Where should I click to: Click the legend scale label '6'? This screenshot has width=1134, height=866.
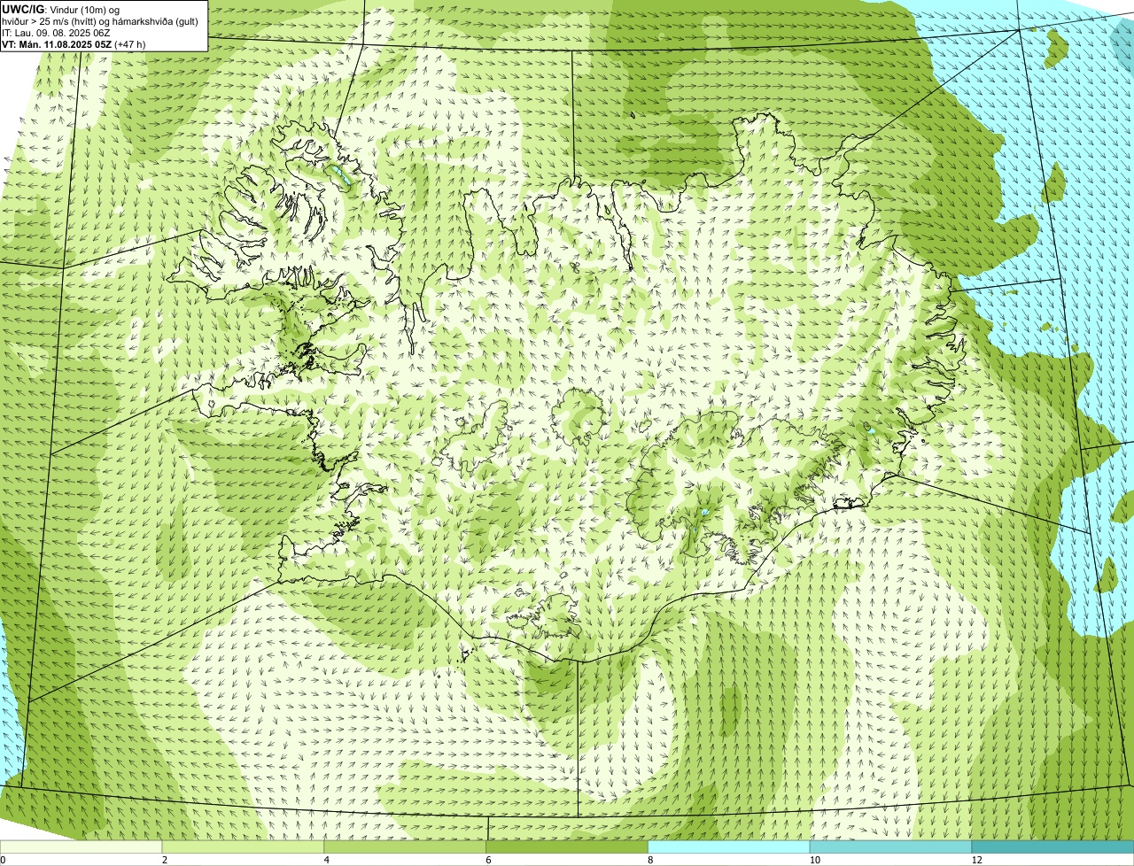click(488, 860)
